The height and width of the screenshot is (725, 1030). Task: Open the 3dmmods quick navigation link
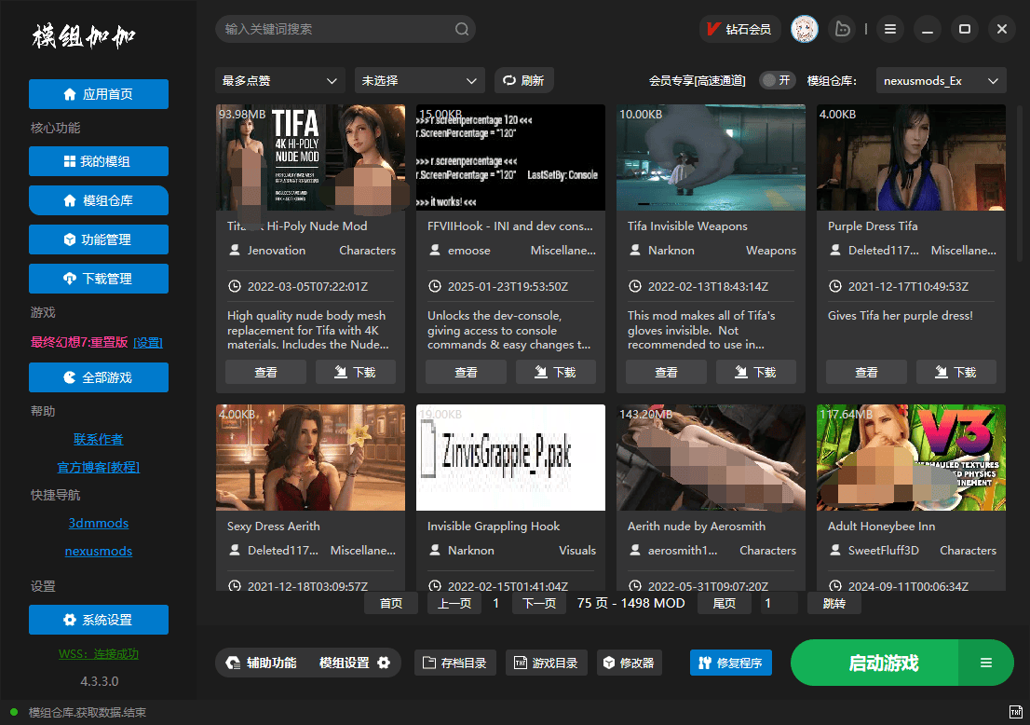click(x=98, y=523)
